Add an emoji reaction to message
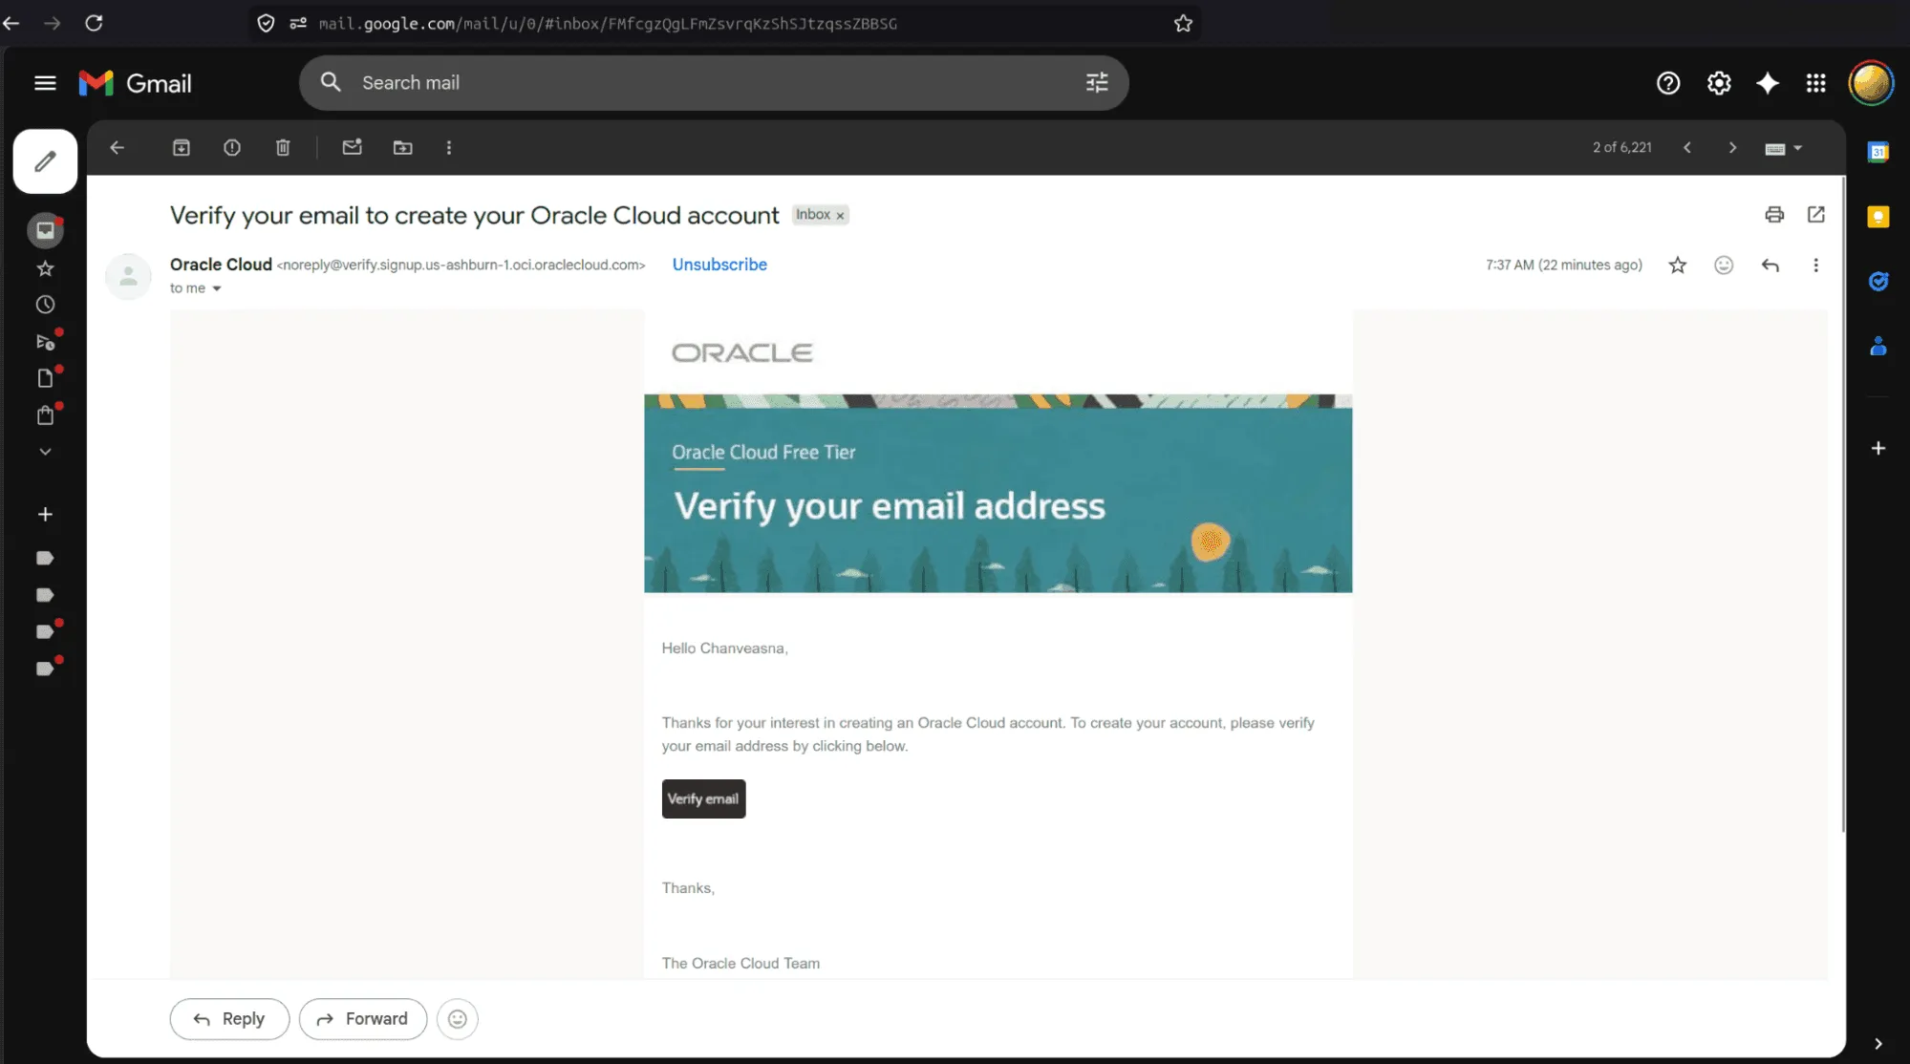Screen dimensions: 1910x1064 coord(1724,266)
